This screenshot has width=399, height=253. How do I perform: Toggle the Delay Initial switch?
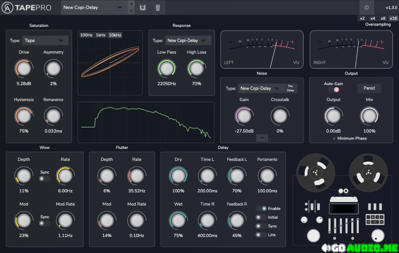click(261, 217)
